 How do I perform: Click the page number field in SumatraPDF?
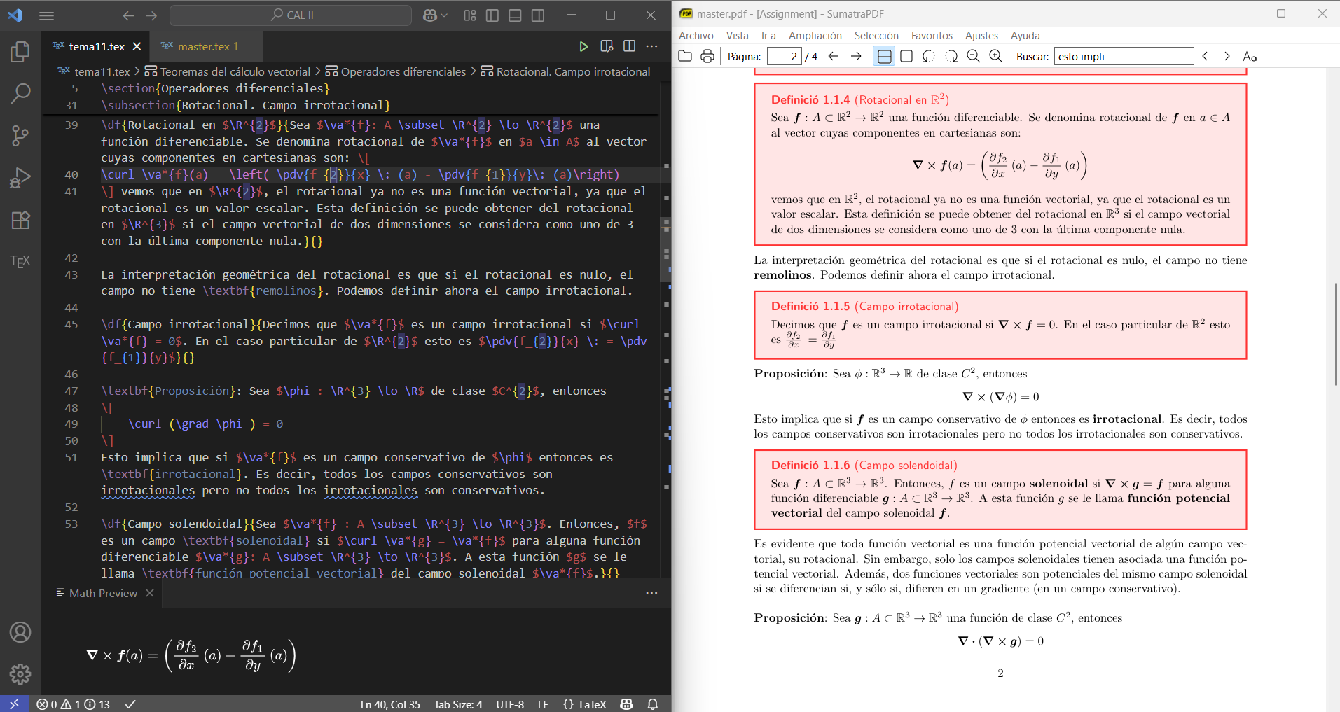coord(784,56)
